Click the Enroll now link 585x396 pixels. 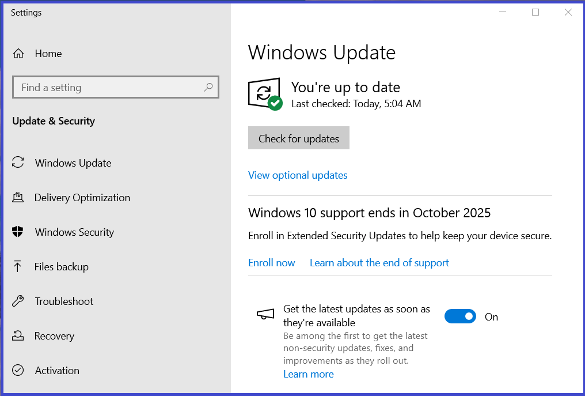point(272,263)
